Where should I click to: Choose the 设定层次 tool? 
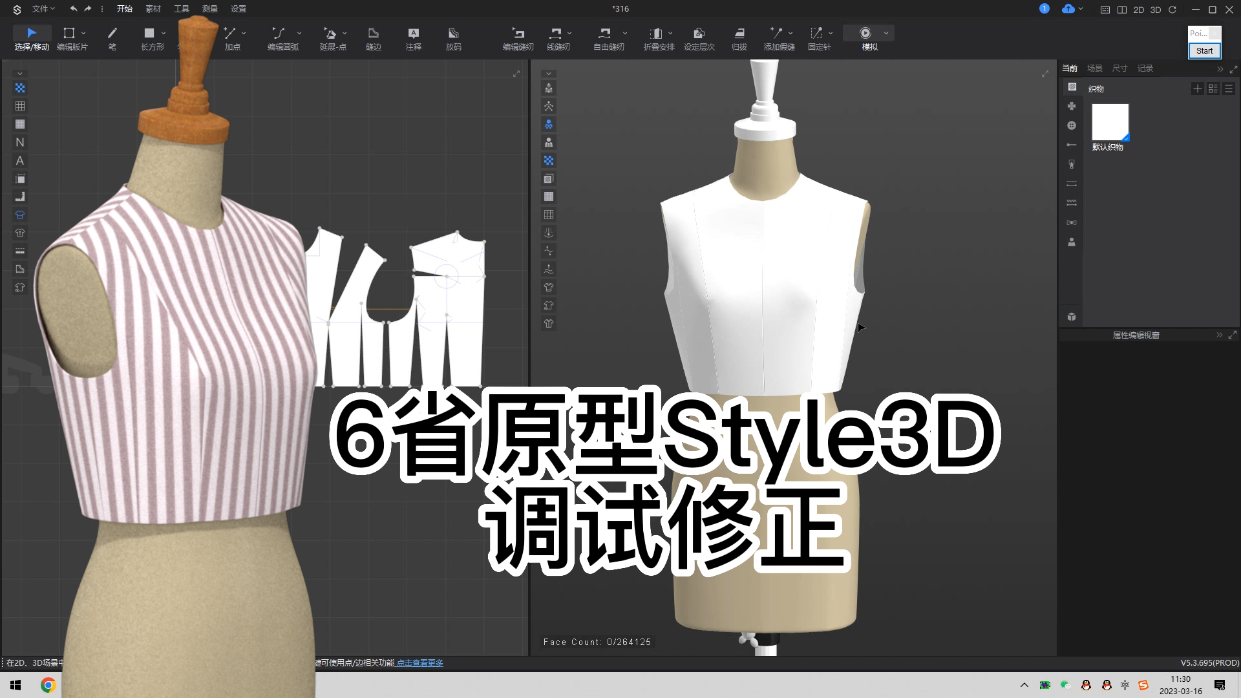[x=699, y=39]
